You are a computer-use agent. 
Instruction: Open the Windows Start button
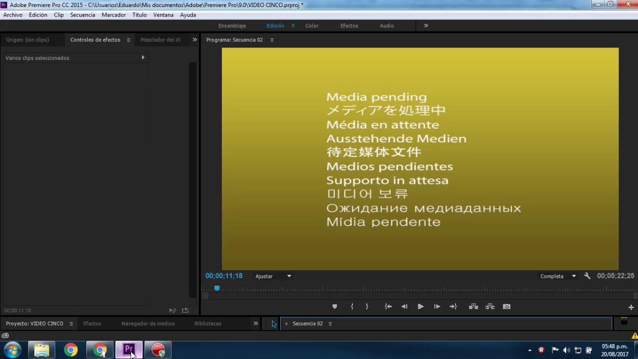tap(12, 350)
